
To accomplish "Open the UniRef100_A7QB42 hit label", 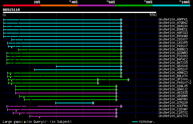I will tap(173, 23).
